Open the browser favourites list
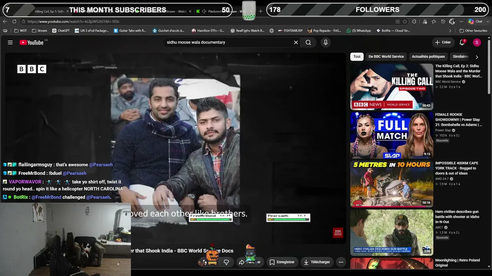 pos(434,21)
